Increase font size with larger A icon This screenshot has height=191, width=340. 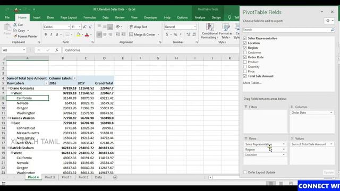[84, 27]
